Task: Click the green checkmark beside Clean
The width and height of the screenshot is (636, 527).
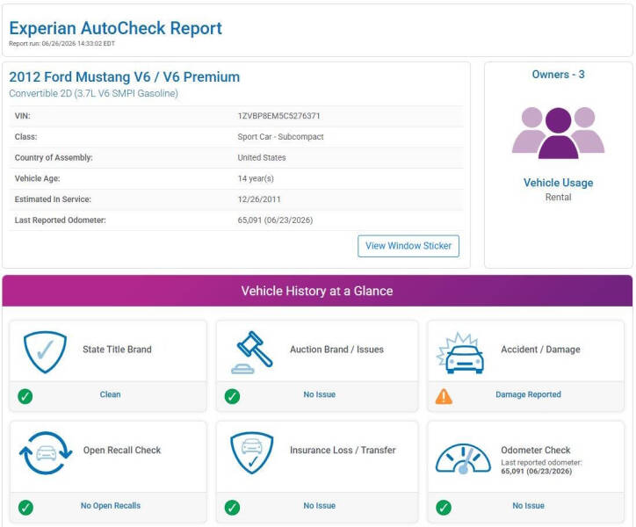Action: 25,396
